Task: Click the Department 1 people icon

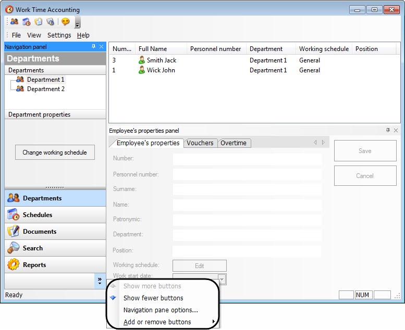Action: (x=20, y=79)
